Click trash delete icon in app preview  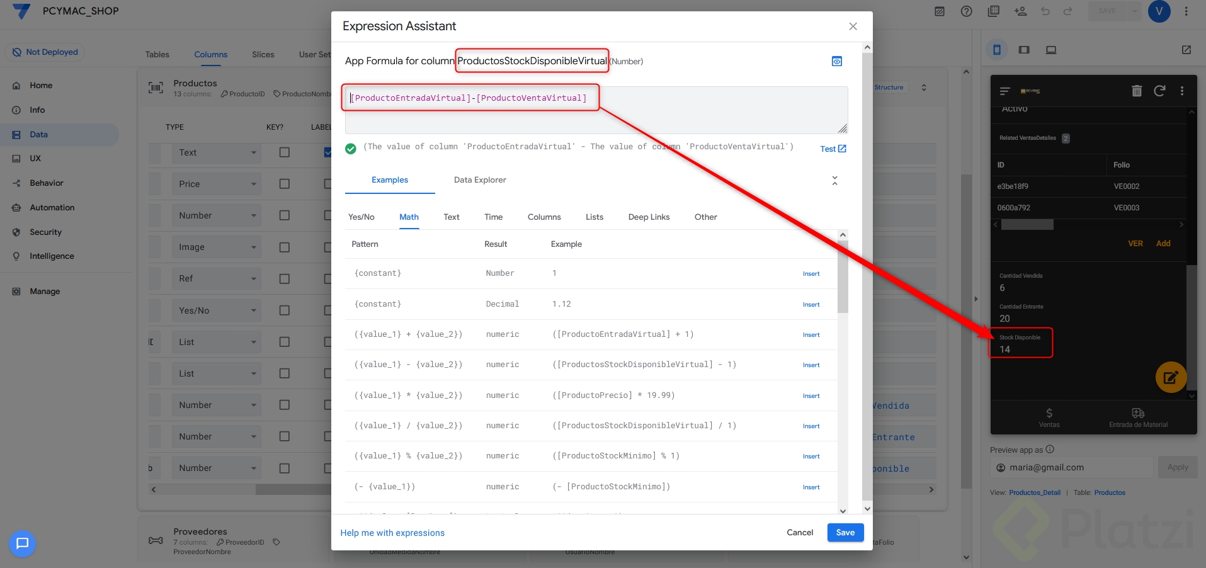click(1137, 91)
